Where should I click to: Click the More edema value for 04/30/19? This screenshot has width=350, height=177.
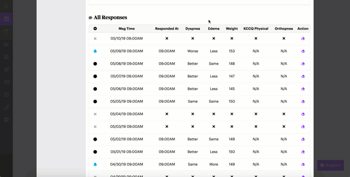pyautogui.click(x=214, y=164)
